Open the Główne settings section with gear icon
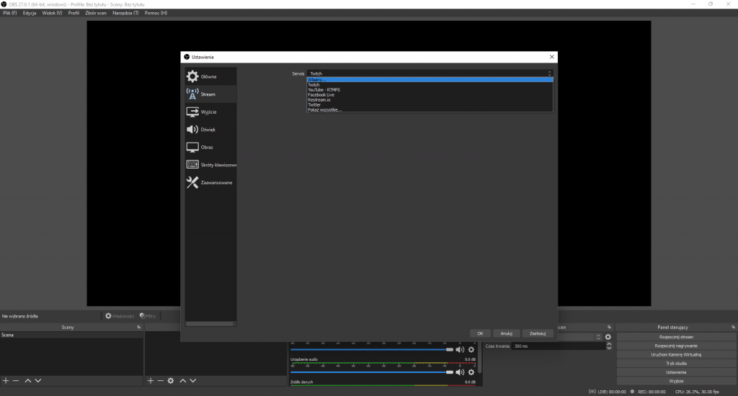The height and width of the screenshot is (396, 738). 192,76
